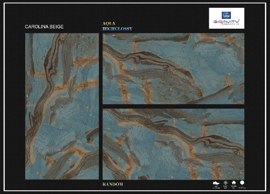The height and width of the screenshot is (194, 270).
Task: Click the RANDOM label below tiles
Action: [112, 184]
